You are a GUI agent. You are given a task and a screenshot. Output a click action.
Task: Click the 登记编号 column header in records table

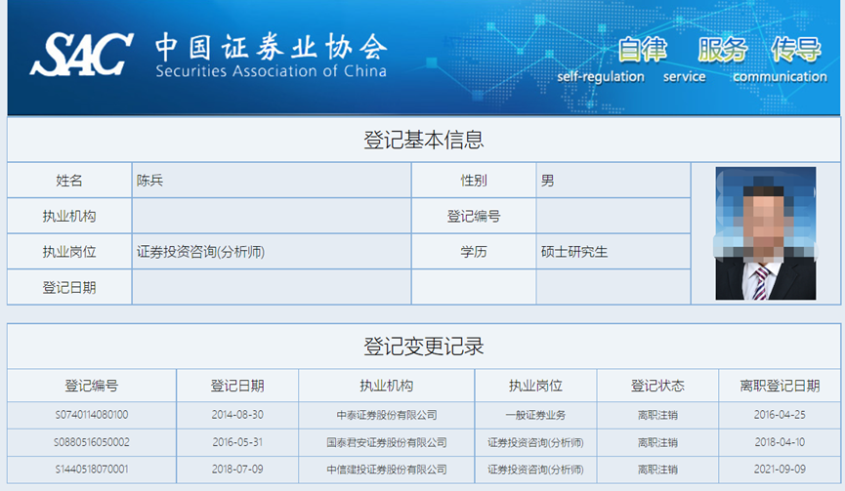click(x=92, y=386)
